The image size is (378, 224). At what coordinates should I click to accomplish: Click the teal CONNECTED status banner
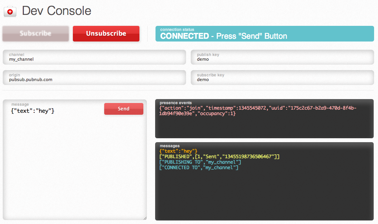264,34
